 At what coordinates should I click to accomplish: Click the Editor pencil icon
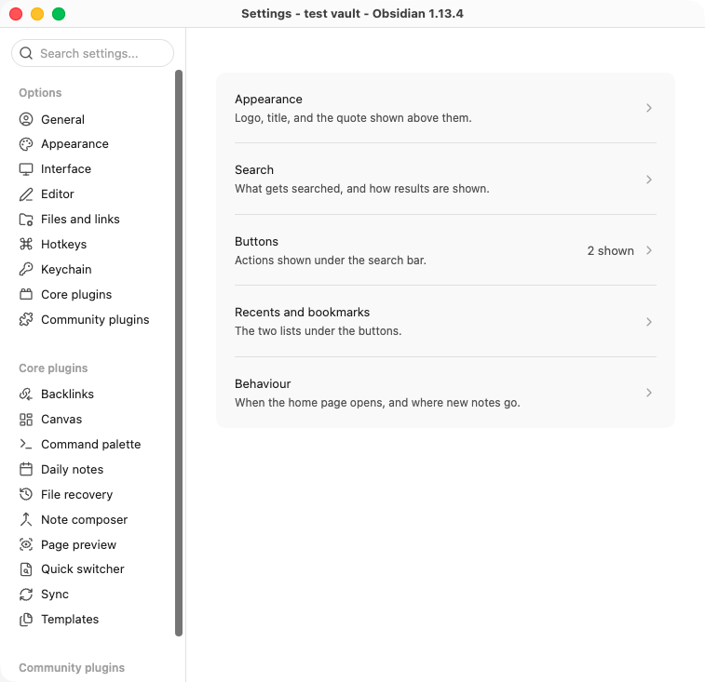(x=26, y=194)
